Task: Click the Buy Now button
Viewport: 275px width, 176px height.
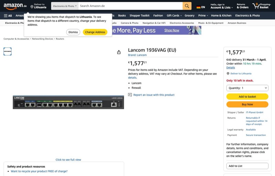Action: tap(247, 104)
